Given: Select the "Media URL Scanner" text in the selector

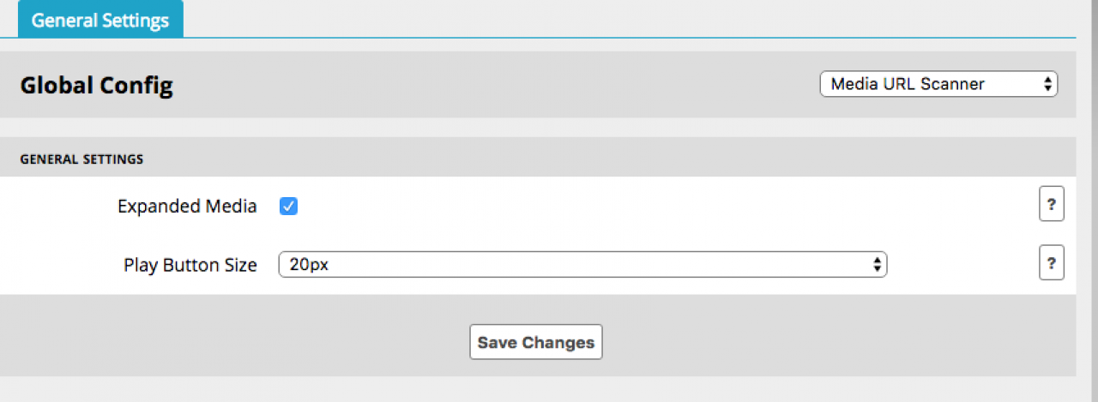Looking at the screenshot, I should [x=908, y=84].
